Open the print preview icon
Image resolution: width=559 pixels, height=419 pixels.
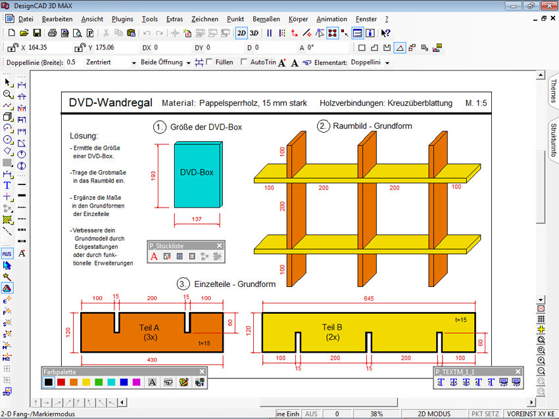[x=77, y=32]
